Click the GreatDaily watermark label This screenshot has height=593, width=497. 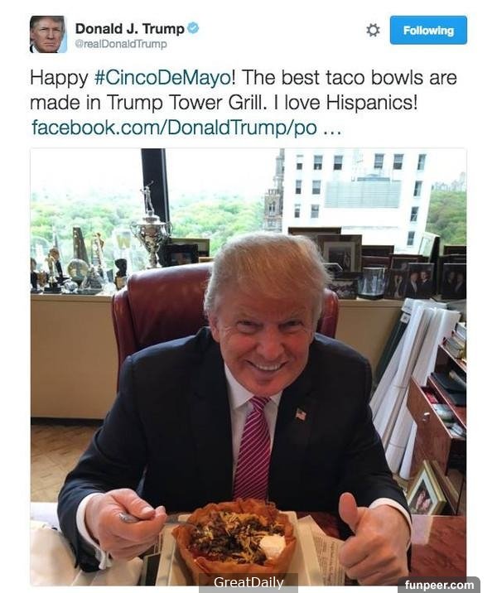tap(248, 582)
